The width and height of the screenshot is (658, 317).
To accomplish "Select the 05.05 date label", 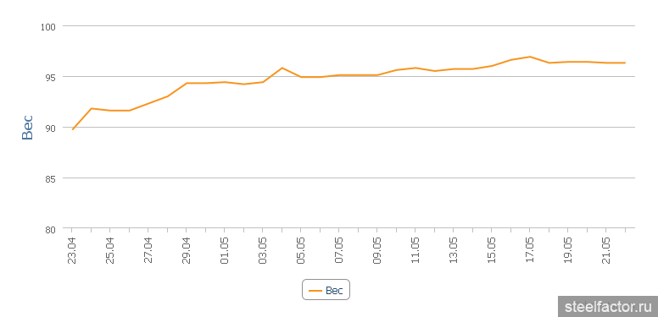I will (x=301, y=251).
